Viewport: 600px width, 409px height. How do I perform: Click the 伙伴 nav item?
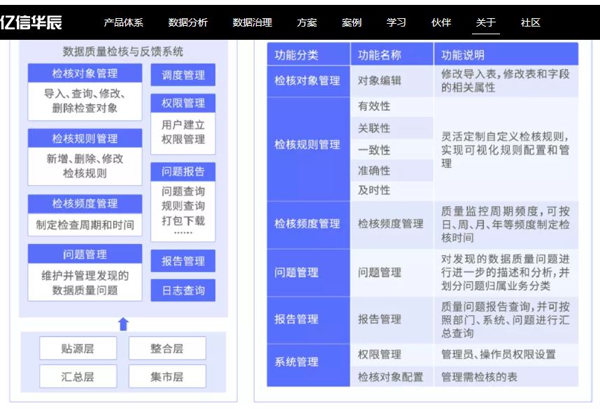440,21
